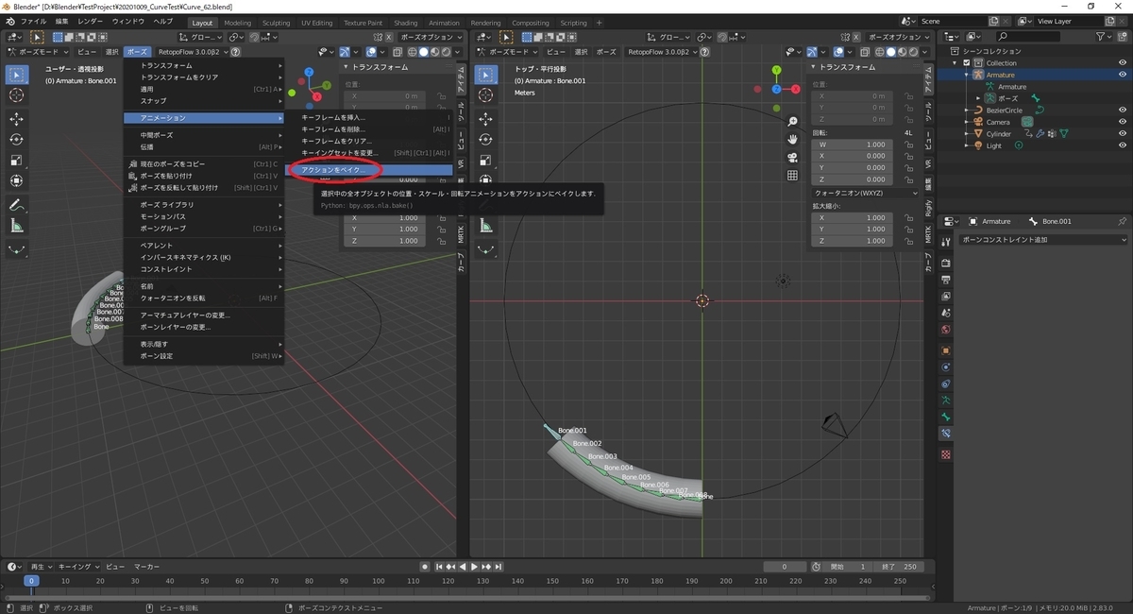Select the Cursor tool in left toolbar
The image size is (1133, 614).
17,95
